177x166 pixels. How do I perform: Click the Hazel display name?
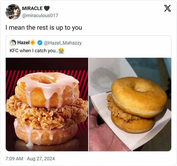click(x=23, y=43)
